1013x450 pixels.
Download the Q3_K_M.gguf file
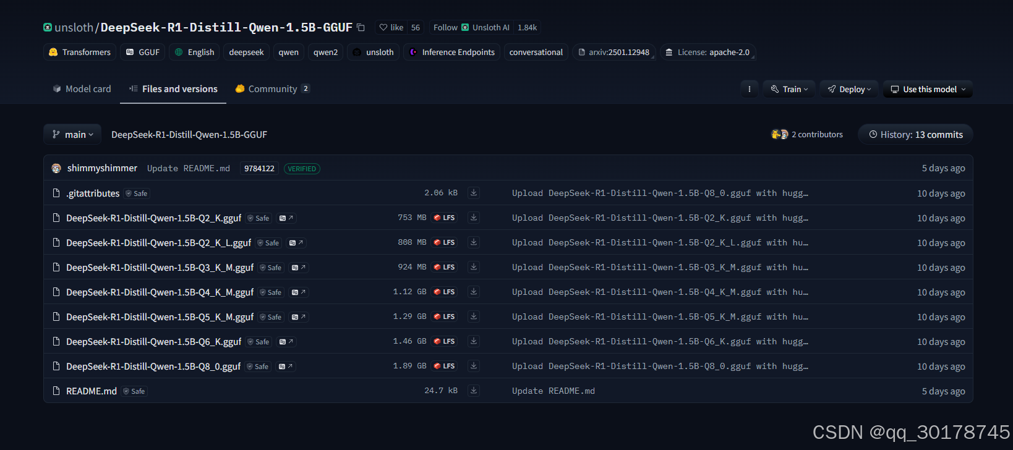point(473,267)
